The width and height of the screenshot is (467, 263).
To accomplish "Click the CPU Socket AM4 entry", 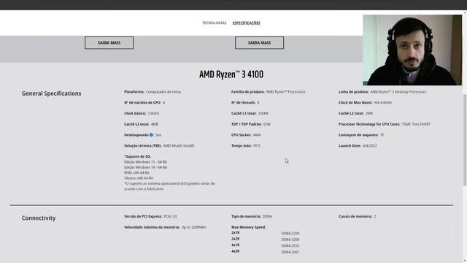I will point(246,134).
